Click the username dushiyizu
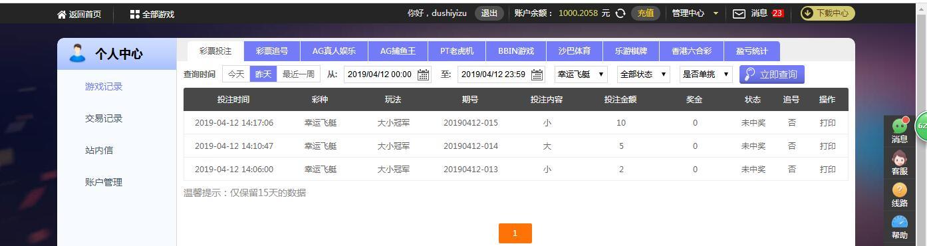This screenshot has height=246, width=927. [x=449, y=13]
